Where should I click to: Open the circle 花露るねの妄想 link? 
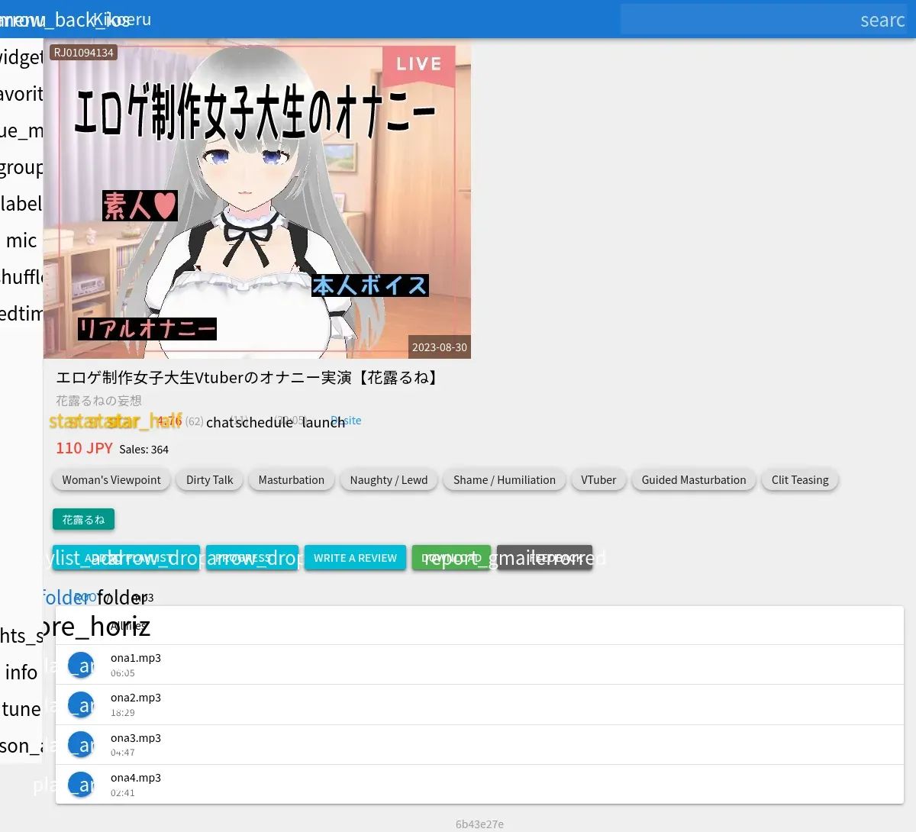98,401
